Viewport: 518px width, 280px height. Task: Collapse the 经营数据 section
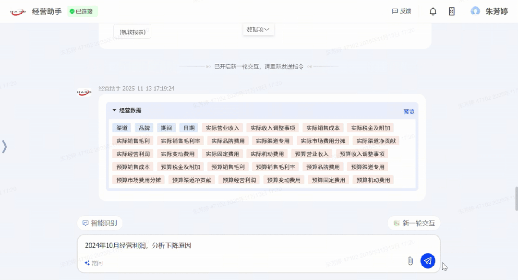coord(114,110)
